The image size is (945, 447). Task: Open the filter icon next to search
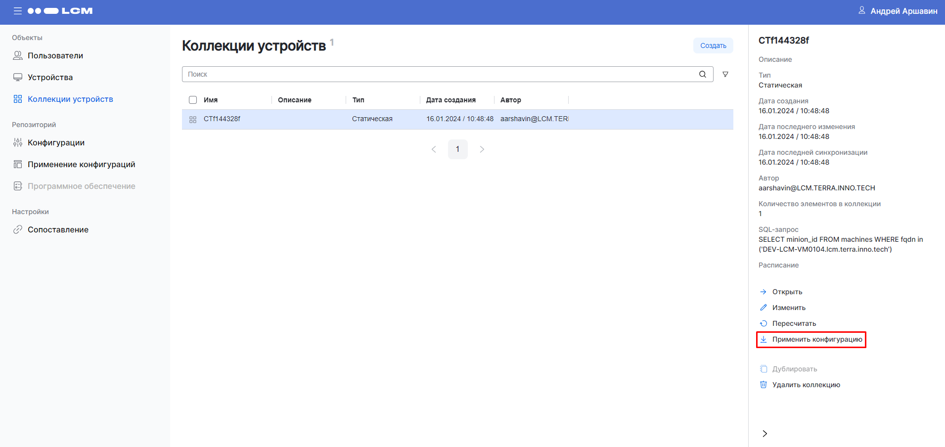click(x=725, y=74)
